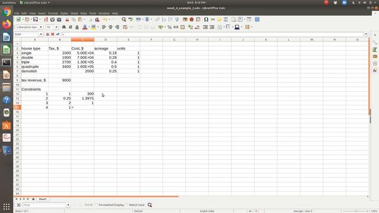
Task: Open Terminal from the dock
Action: 7,62
